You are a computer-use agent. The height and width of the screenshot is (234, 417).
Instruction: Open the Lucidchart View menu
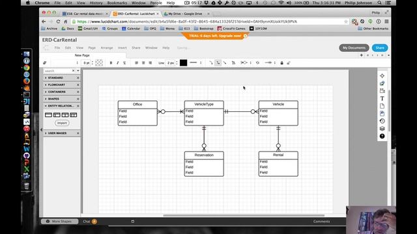pos(79,47)
